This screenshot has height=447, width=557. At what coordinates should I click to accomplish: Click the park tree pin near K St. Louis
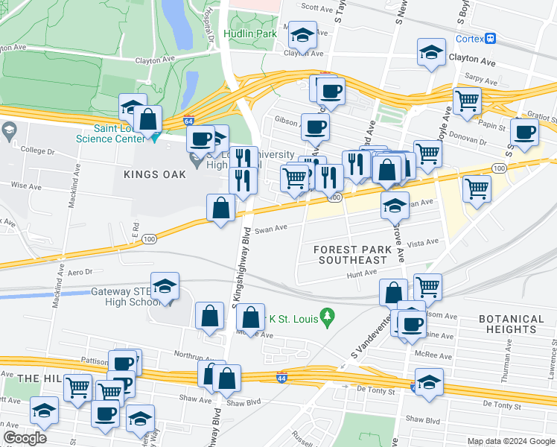[327, 316]
